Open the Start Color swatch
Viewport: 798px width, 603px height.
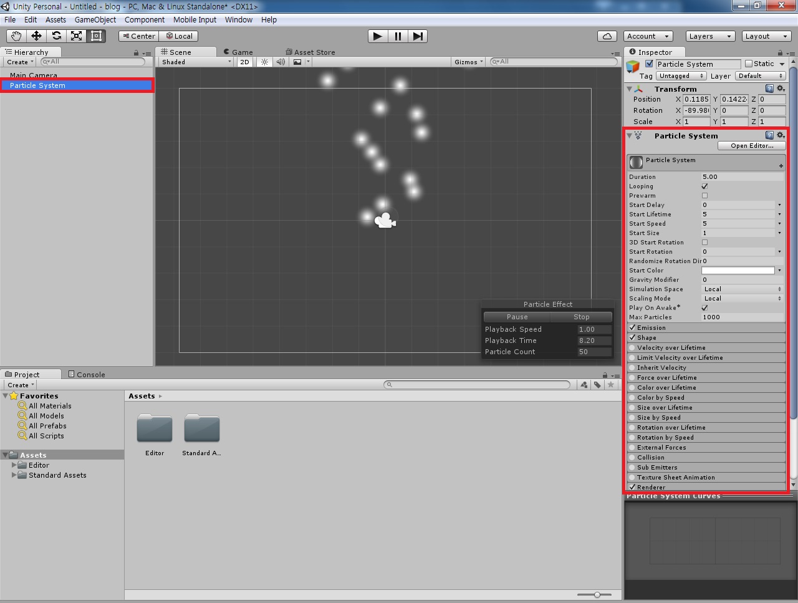[x=738, y=270]
